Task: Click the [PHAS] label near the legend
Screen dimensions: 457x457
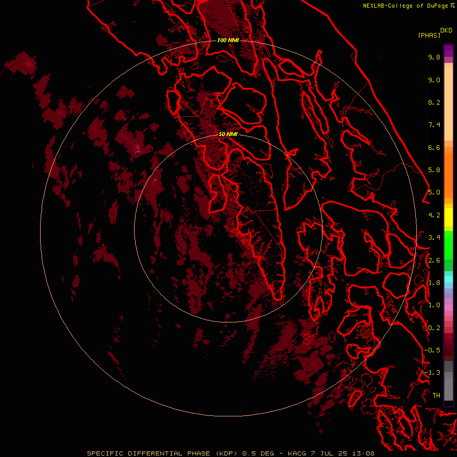Action: coord(429,35)
